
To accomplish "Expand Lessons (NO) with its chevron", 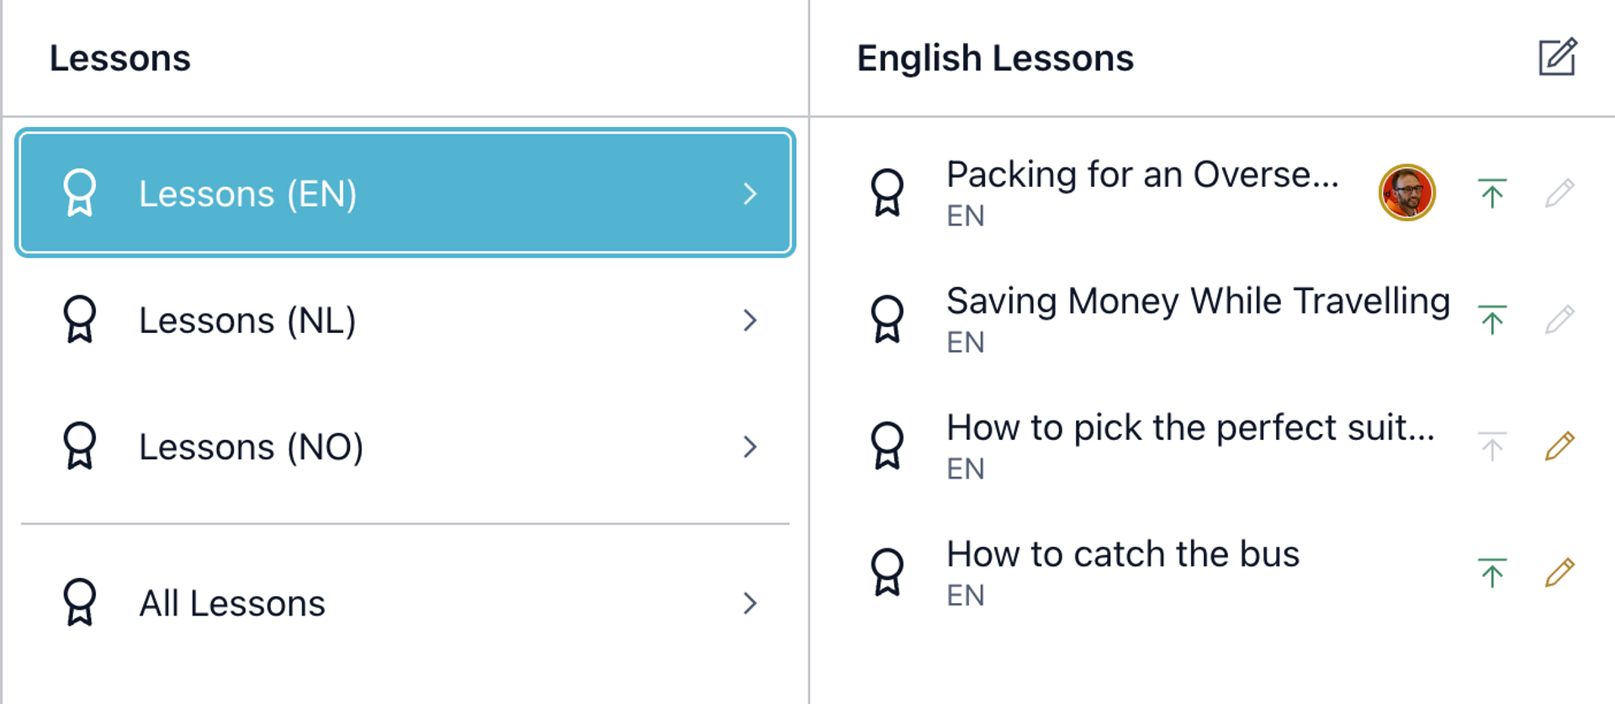I will pos(749,447).
